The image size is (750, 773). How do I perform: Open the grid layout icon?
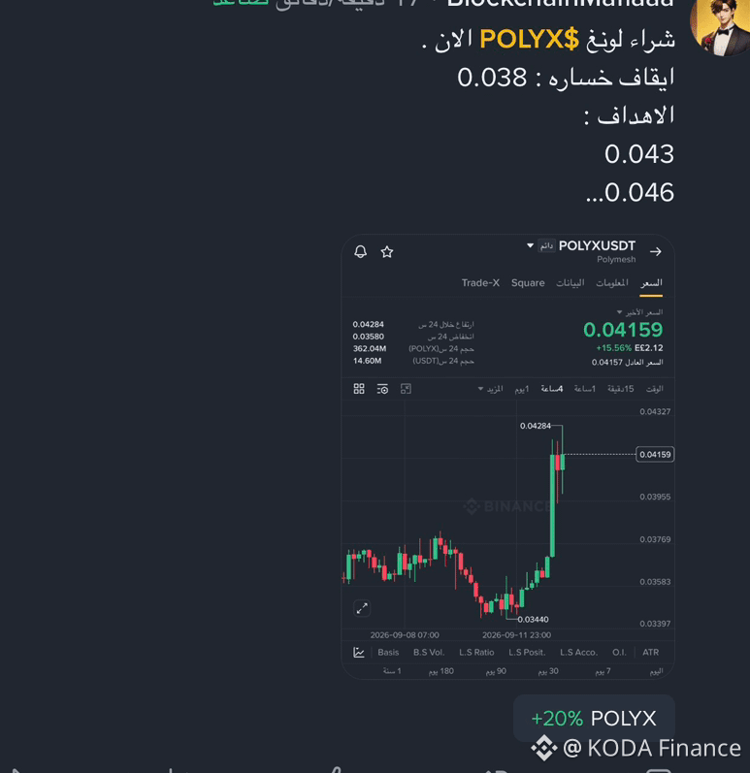tap(359, 389)
